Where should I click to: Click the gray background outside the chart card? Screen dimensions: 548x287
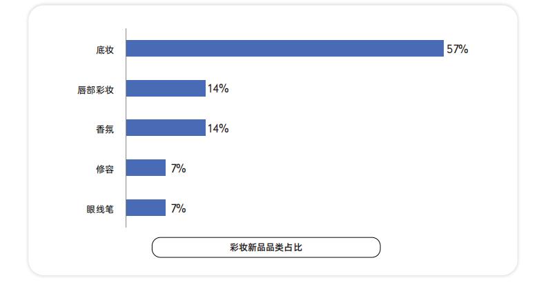coord(10,138)
